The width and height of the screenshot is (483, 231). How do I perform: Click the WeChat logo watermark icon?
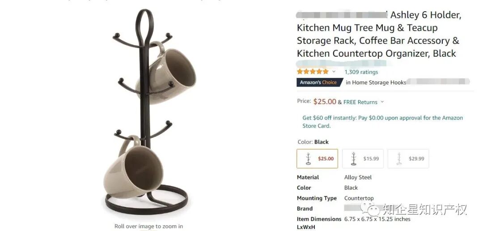(370, 209)
